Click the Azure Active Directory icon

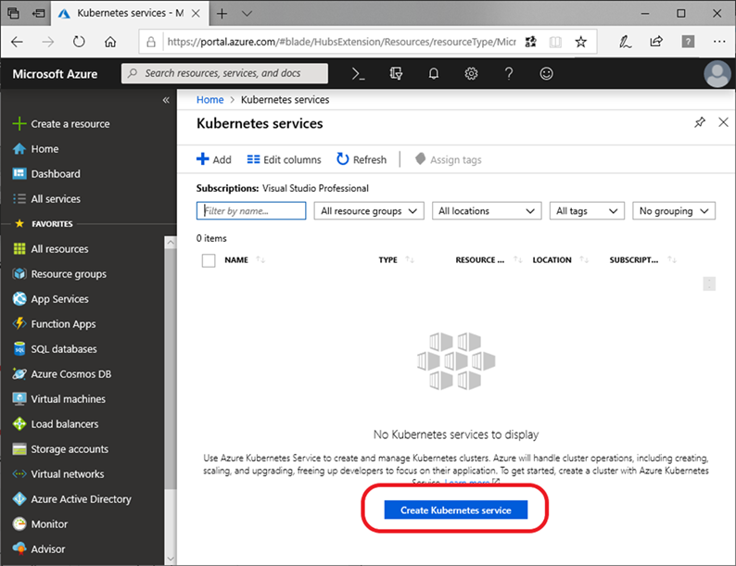(x=19, y=499)
